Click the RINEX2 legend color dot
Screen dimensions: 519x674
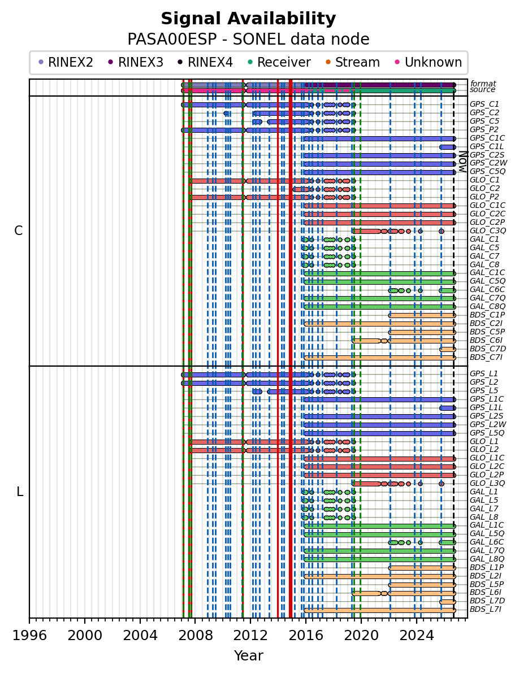(41, 62)
